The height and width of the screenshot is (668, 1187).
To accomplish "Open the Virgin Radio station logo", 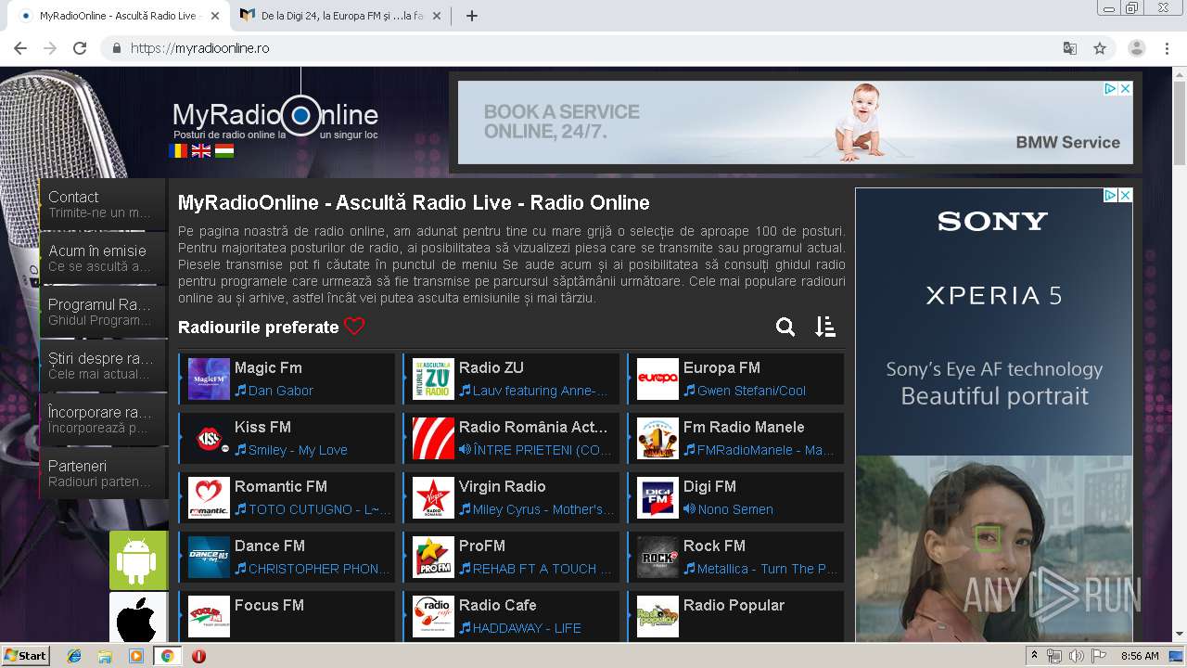I will (433, 497).
